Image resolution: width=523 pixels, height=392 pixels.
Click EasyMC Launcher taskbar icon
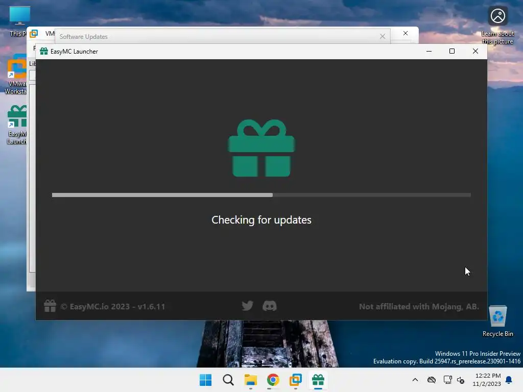point(318,380)
